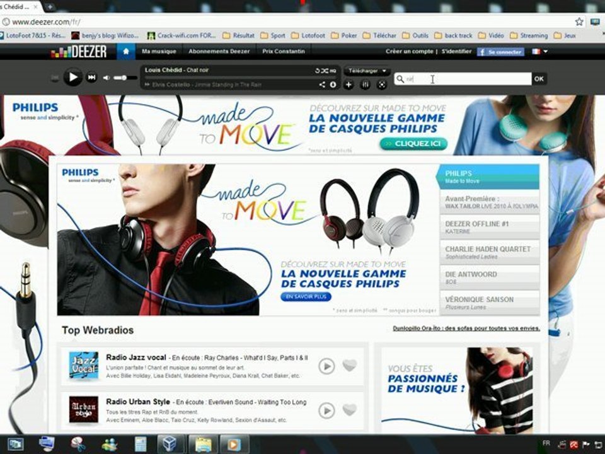This screenshot has width=605, height=454.
Task: Click Facebook Se connecter button
Action: (x=500, y=52)
